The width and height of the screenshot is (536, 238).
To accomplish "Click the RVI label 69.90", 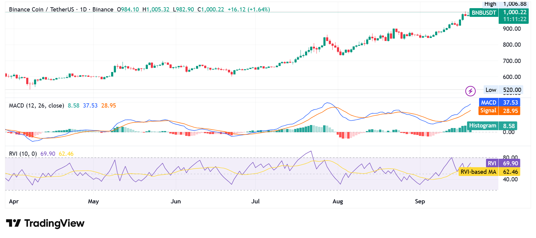I will 503,163.
